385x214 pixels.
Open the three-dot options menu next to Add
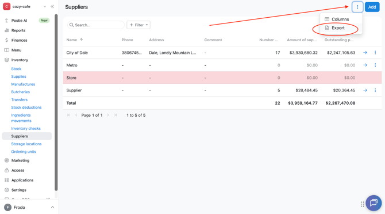pos(357,7)
